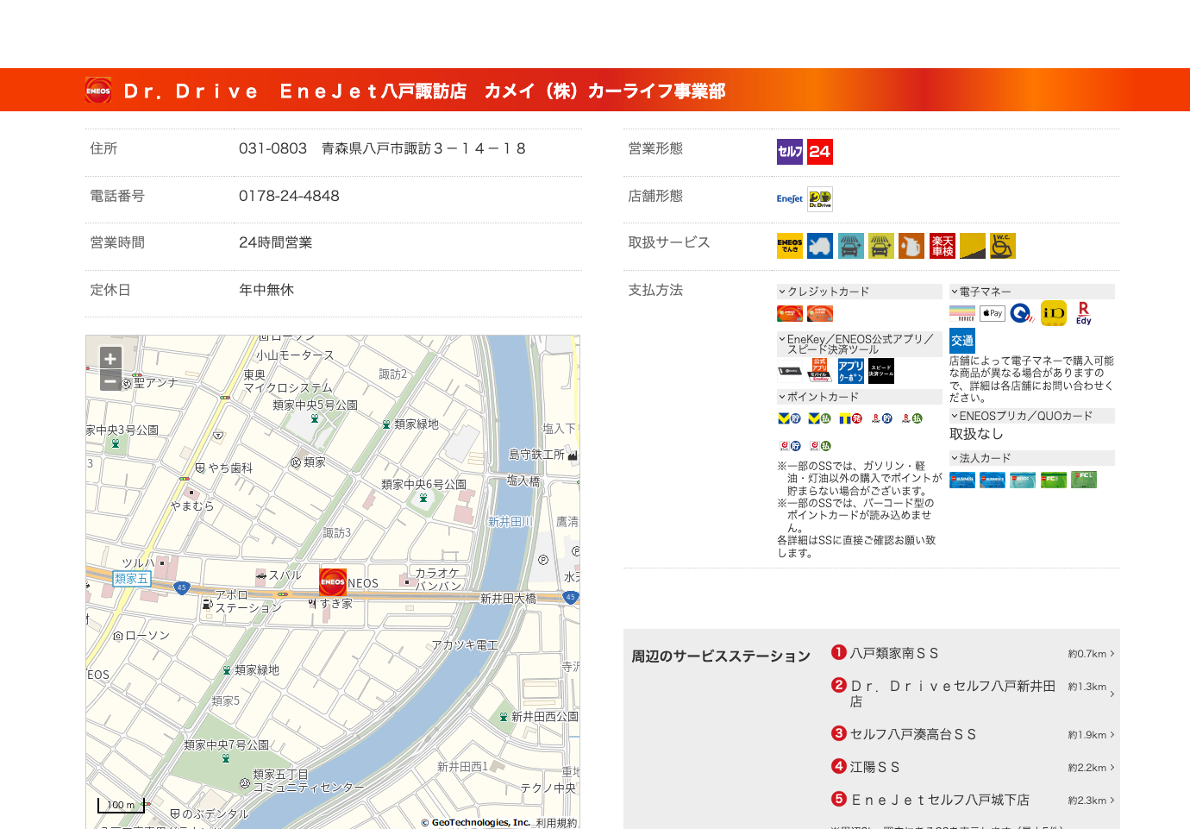Open the 利用規約 link on the map
The height and width of the screenshot is (829, 1190).
tap(556, 823)
